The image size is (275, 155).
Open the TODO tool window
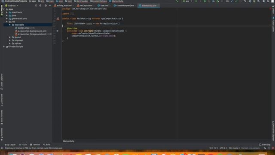click(23, 145)
